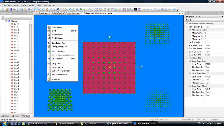Click the New document toolbar icon
Image resolution: width=224 pixels, height=126 pixels.
[3, 10]
